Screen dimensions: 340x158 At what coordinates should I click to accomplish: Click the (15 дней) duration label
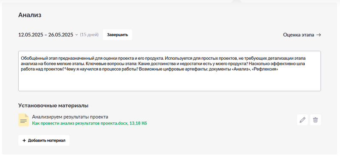[89, 35]
